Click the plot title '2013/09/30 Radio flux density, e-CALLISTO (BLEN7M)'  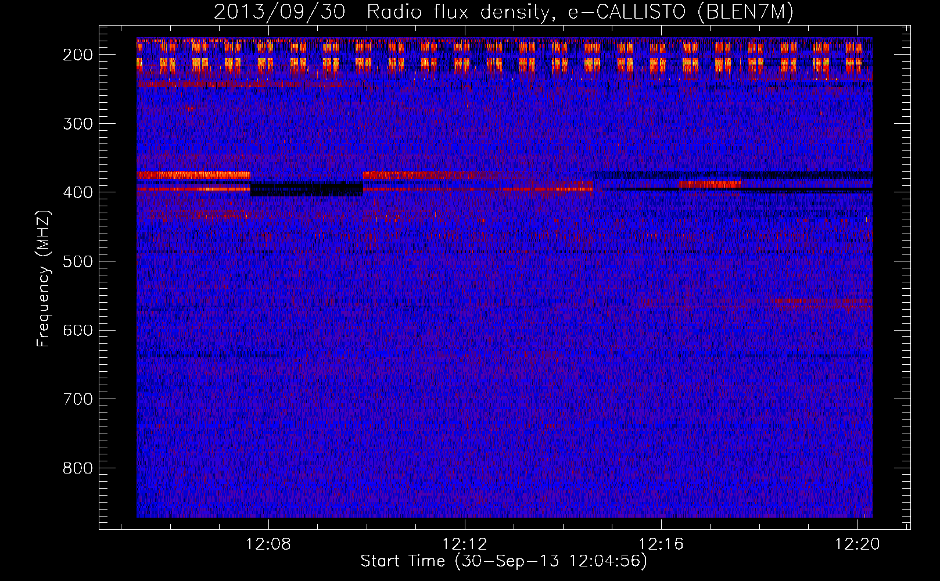504,12
